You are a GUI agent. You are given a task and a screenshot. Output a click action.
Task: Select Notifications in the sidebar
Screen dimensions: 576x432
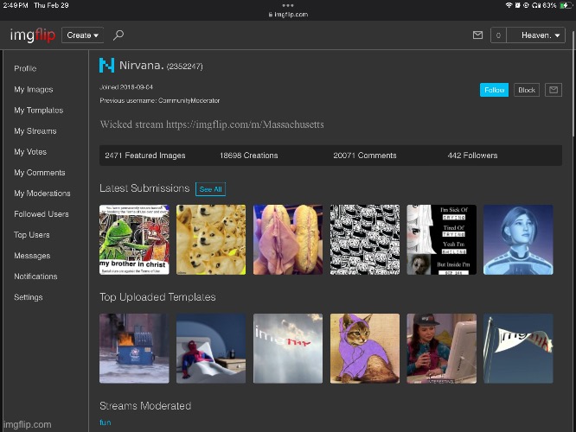click(35, 276)
